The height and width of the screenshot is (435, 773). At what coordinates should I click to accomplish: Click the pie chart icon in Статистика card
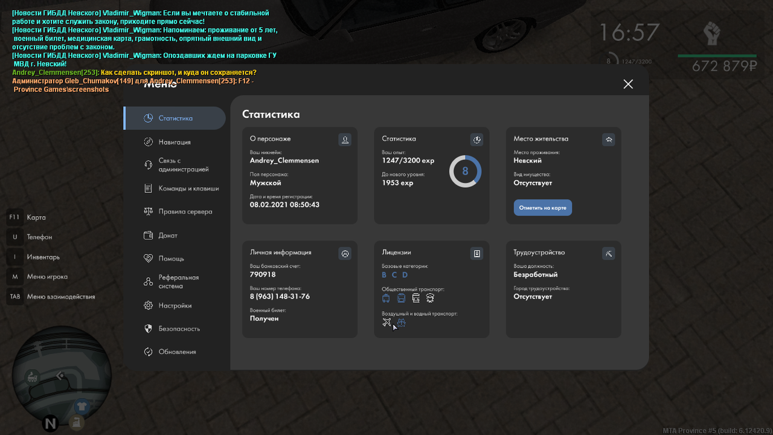pos(476,140)
